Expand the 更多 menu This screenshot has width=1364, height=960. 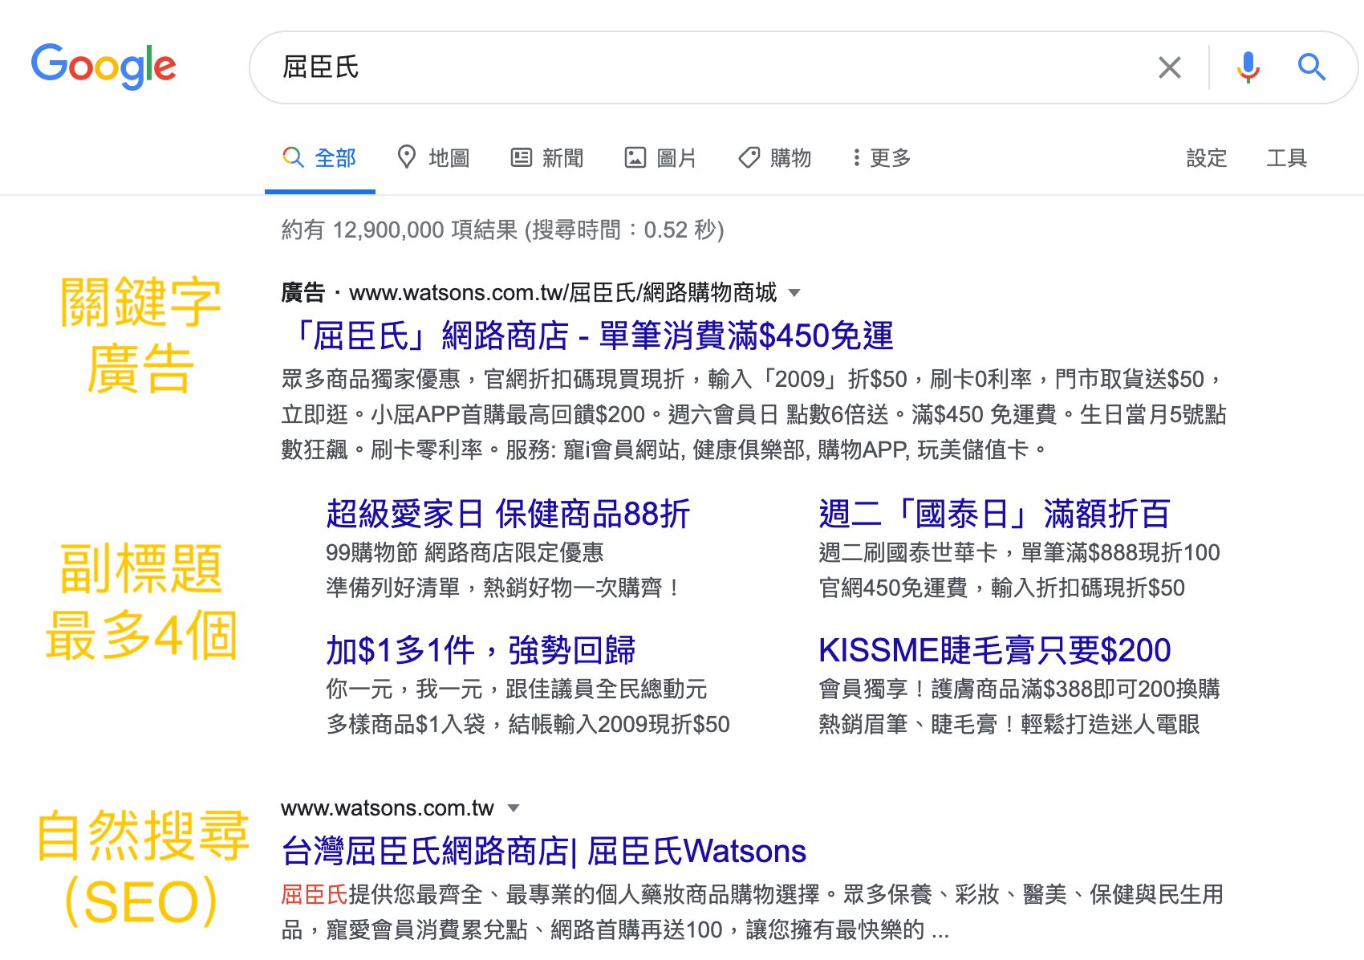pos(882,158)
